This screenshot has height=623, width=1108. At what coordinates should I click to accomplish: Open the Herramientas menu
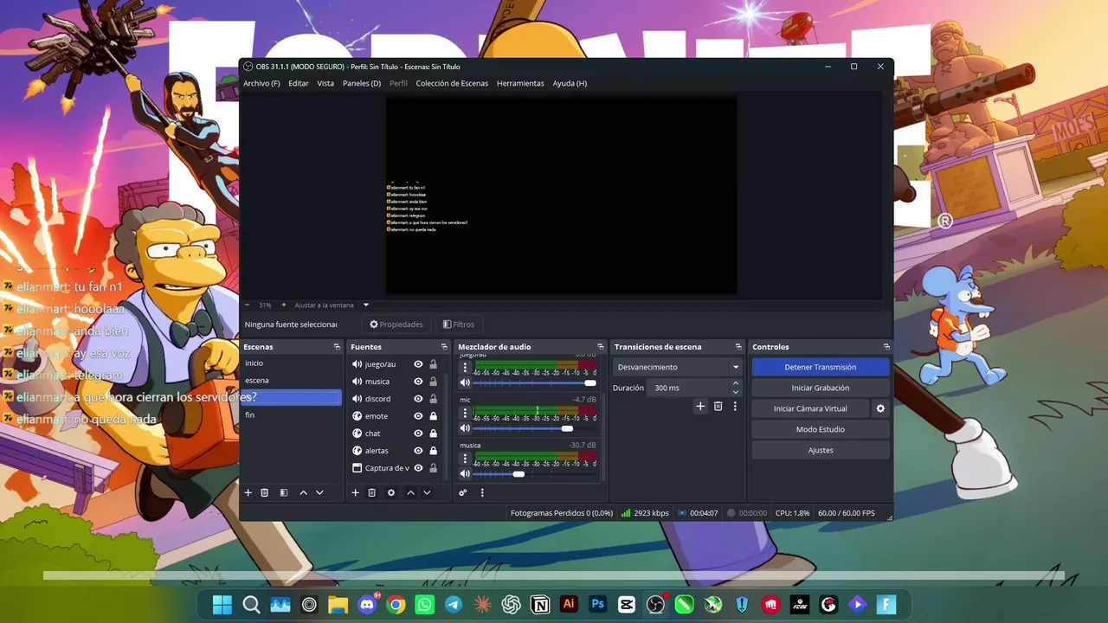pyautogui.click(x=520, y=83)
